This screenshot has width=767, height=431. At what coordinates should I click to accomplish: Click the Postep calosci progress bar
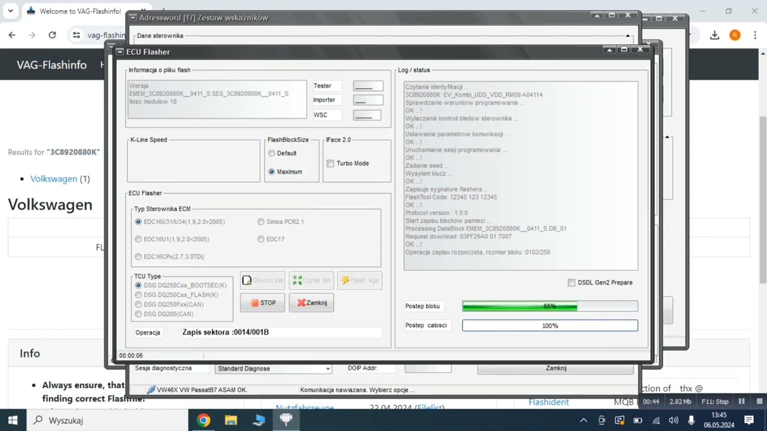tap(549, 326)
